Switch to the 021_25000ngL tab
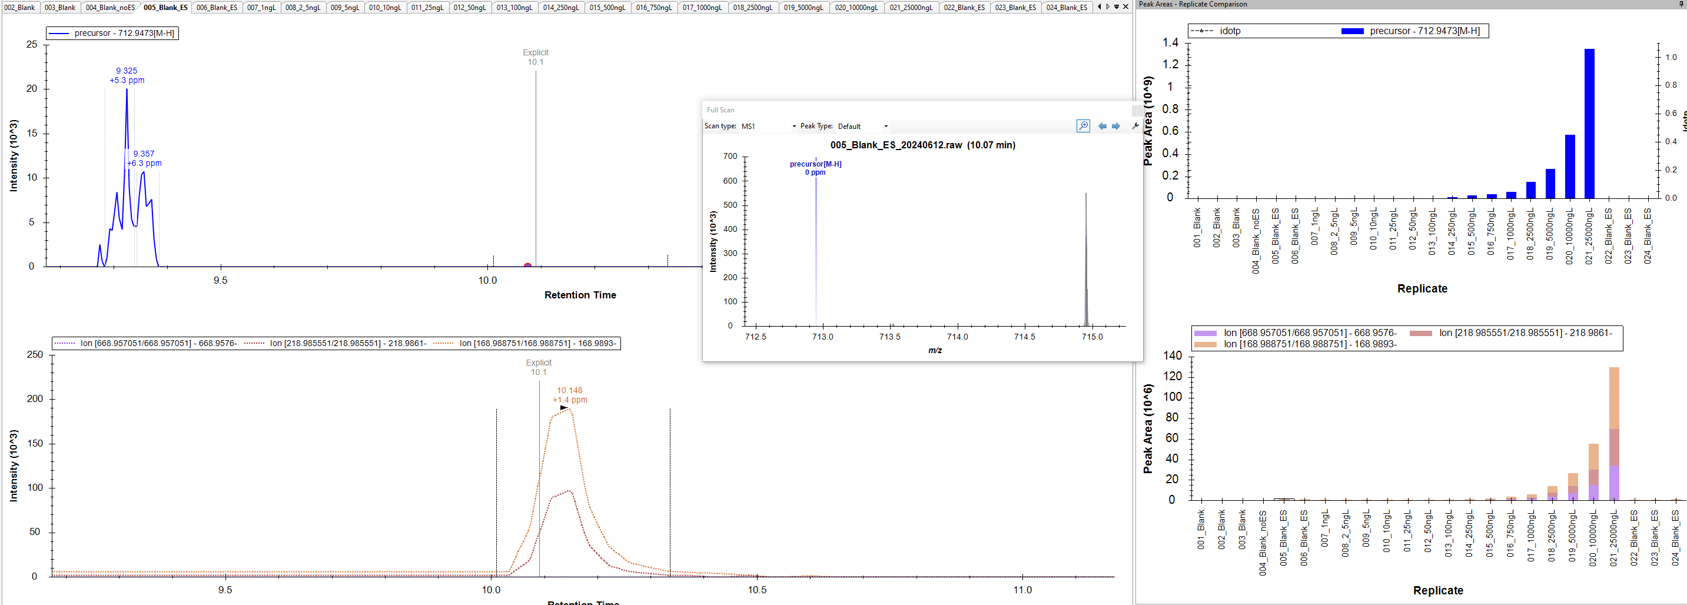This screenshot has width=1687, height=605. click(x=911, y=8)
